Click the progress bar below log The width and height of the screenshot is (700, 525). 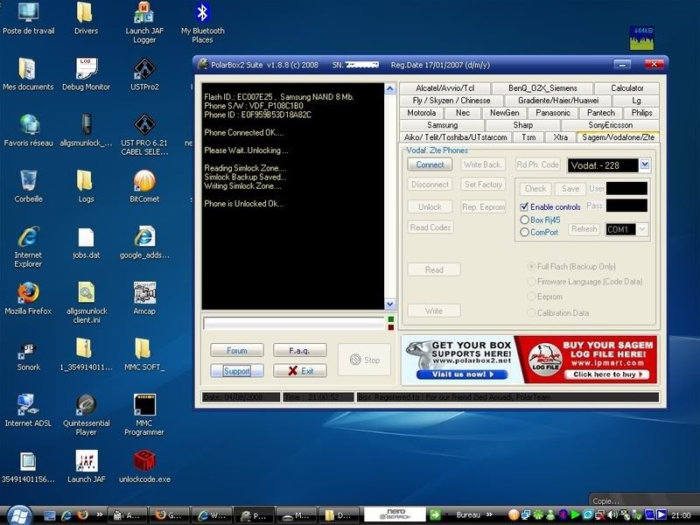[x=294, y=323]
